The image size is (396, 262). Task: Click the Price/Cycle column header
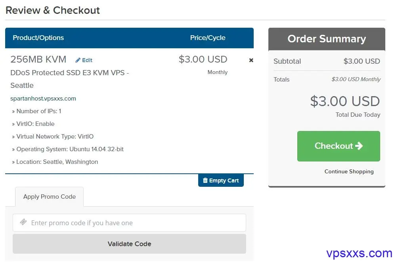tap(208, 38)
